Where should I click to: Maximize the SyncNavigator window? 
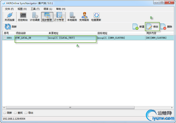click(x=162, y=2)
